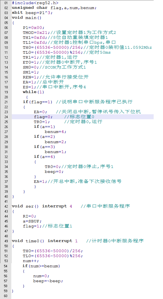Click 'void ser() interrupt 4' declaration
Screen dimensions: 163x299
pyautogui.click(x=42, y=206)
